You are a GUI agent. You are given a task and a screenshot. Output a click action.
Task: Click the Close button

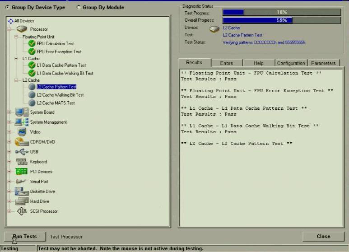coord(323,236)
